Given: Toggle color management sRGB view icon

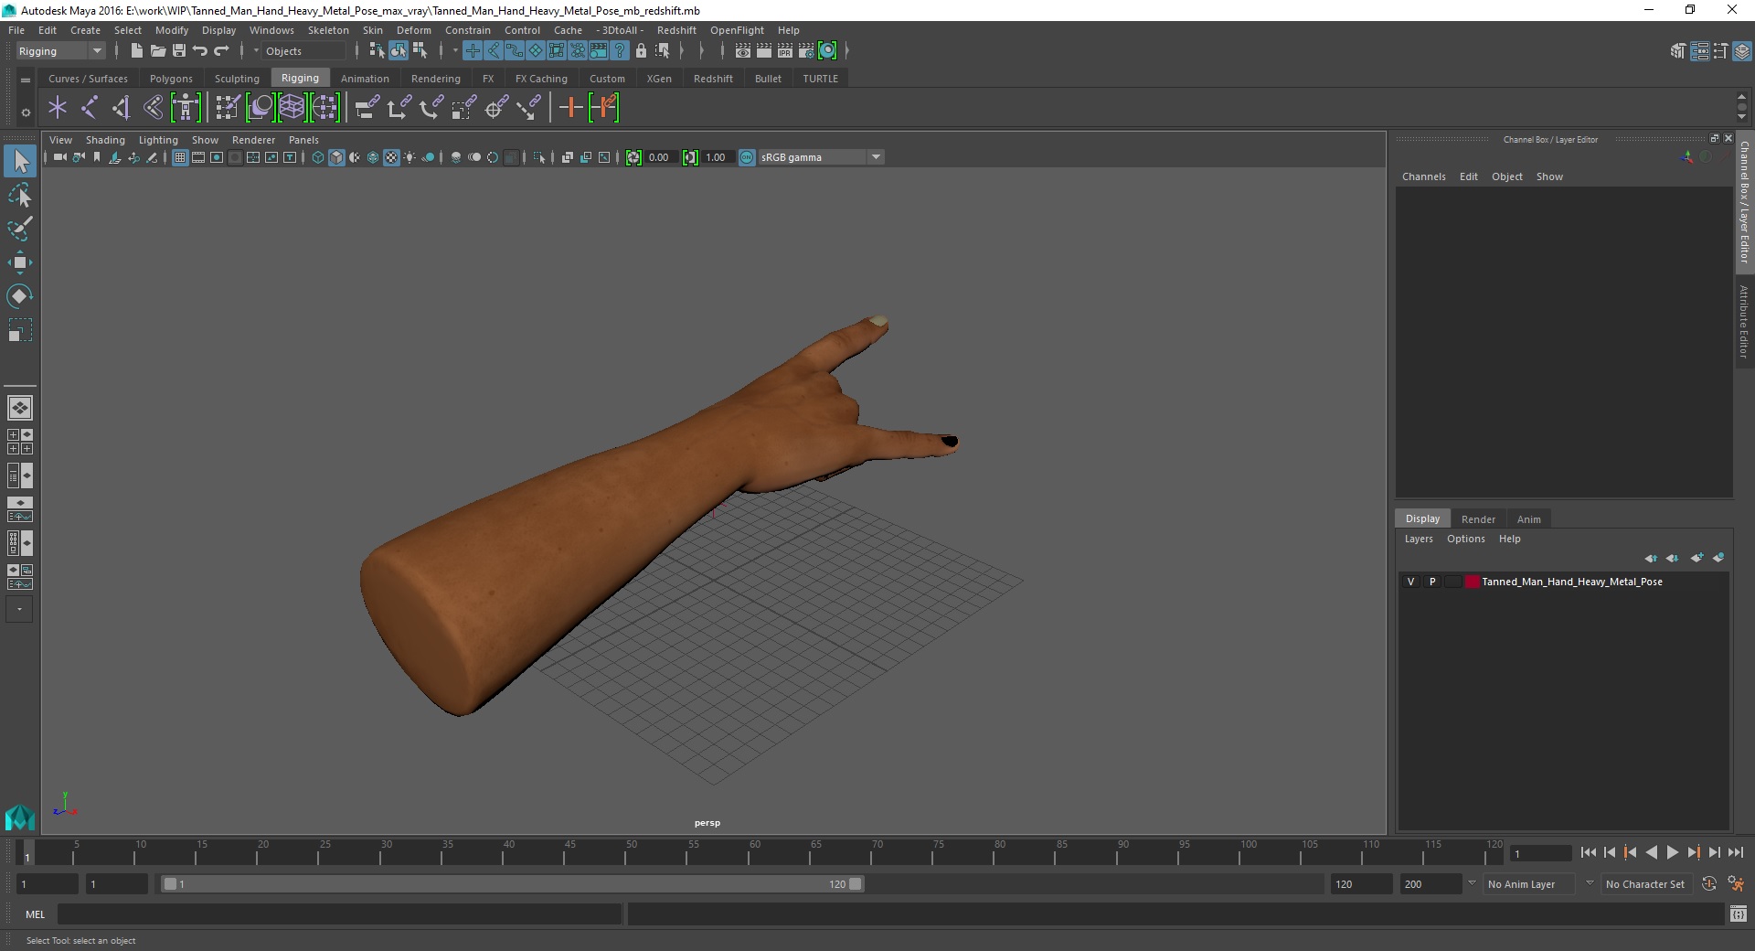Looking at the screenshot, I should pyautogui.click(x=747, y=157).
